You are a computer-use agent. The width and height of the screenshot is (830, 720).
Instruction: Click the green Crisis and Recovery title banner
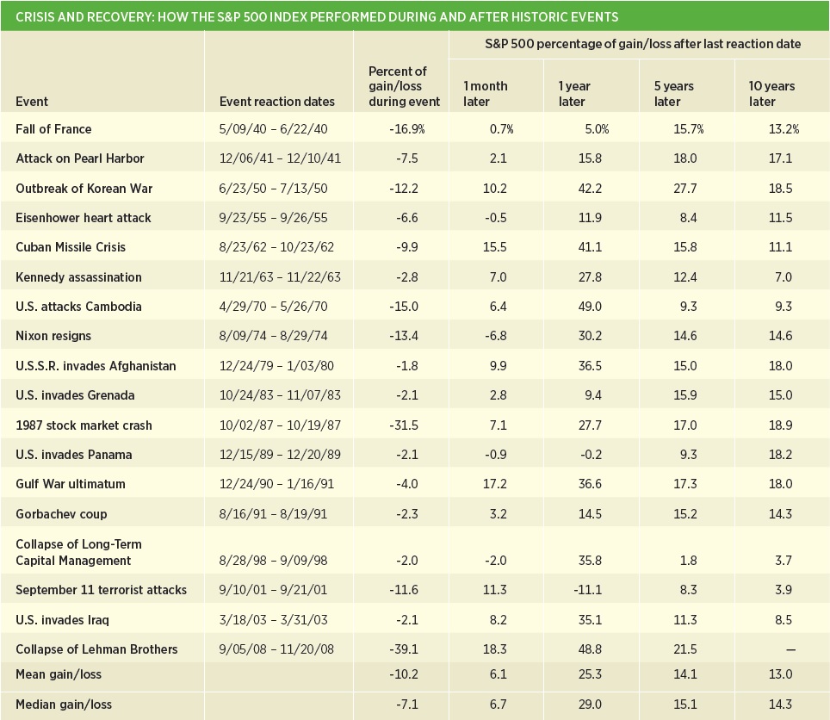(x=415, y=16)
